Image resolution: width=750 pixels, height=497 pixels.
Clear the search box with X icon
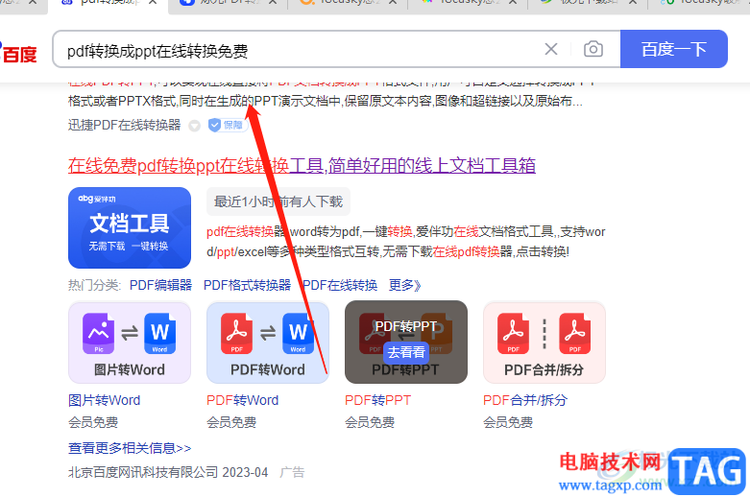pyautogui.click(x=551, y=49)
